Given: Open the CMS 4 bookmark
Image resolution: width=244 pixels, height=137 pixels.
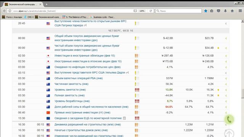Looking at the screenshot, I should click(29, 17).
